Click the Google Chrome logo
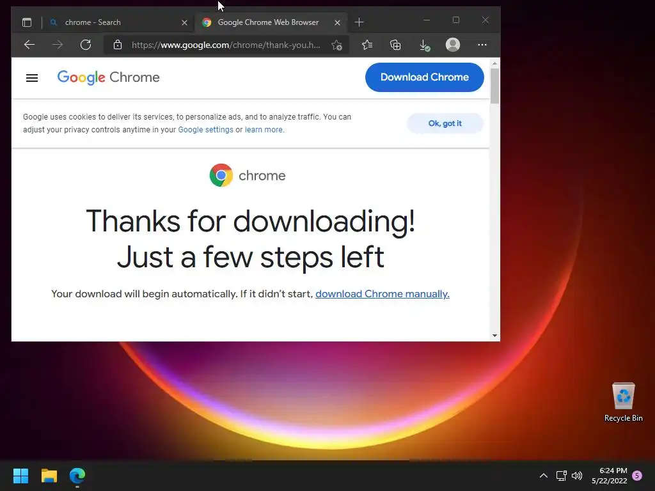Viewport: 655px width, 491px height. pos(108,77)
